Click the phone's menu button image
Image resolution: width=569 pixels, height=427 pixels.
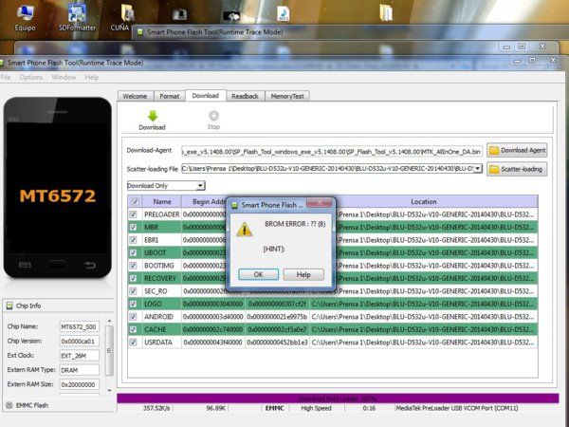pyautogui.click(x=25, y=265)
